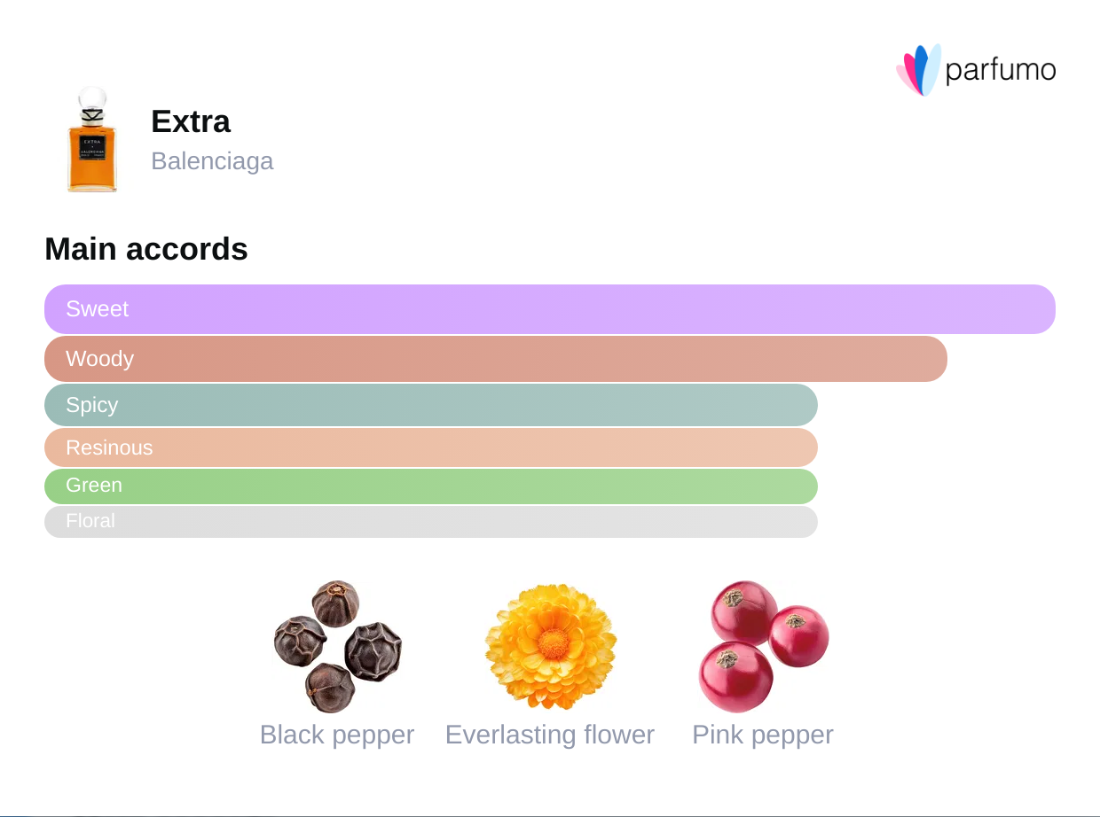Screen dimensions: 1100x817
Task: Click the Main accords heading
Action: click(x=146, y=250)
